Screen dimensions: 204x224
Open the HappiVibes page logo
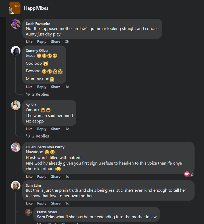point(14,8)
